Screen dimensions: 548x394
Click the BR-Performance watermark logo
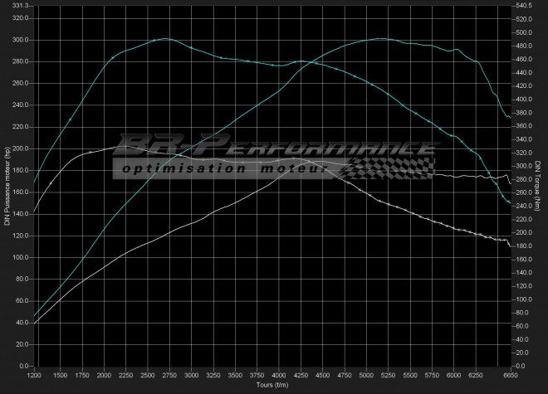[274, 149]
